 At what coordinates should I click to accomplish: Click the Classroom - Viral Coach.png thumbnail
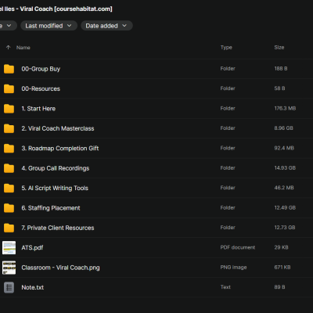tap(9, 268)
